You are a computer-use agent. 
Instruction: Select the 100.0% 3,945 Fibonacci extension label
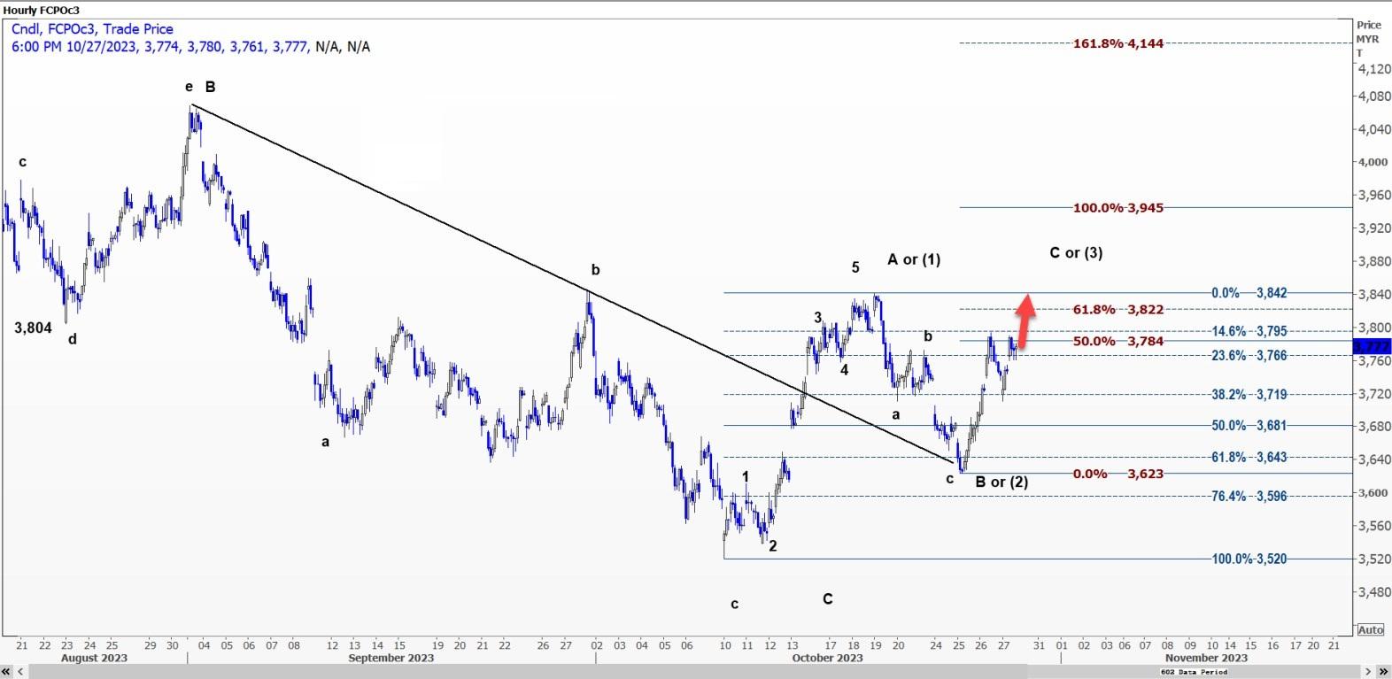pyautogui.click(x=1118, y=208)
